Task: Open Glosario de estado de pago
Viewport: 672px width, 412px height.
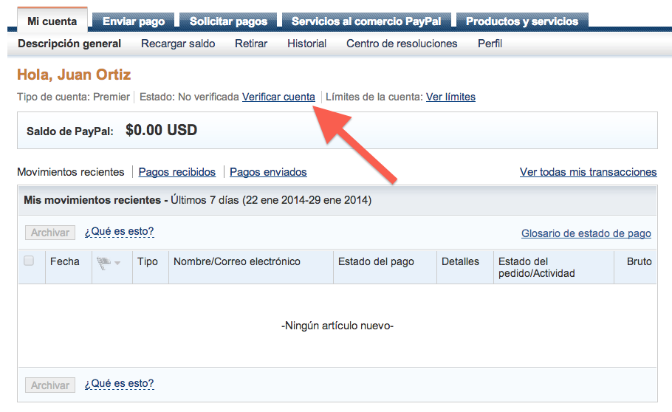Action: pos(586,233)
